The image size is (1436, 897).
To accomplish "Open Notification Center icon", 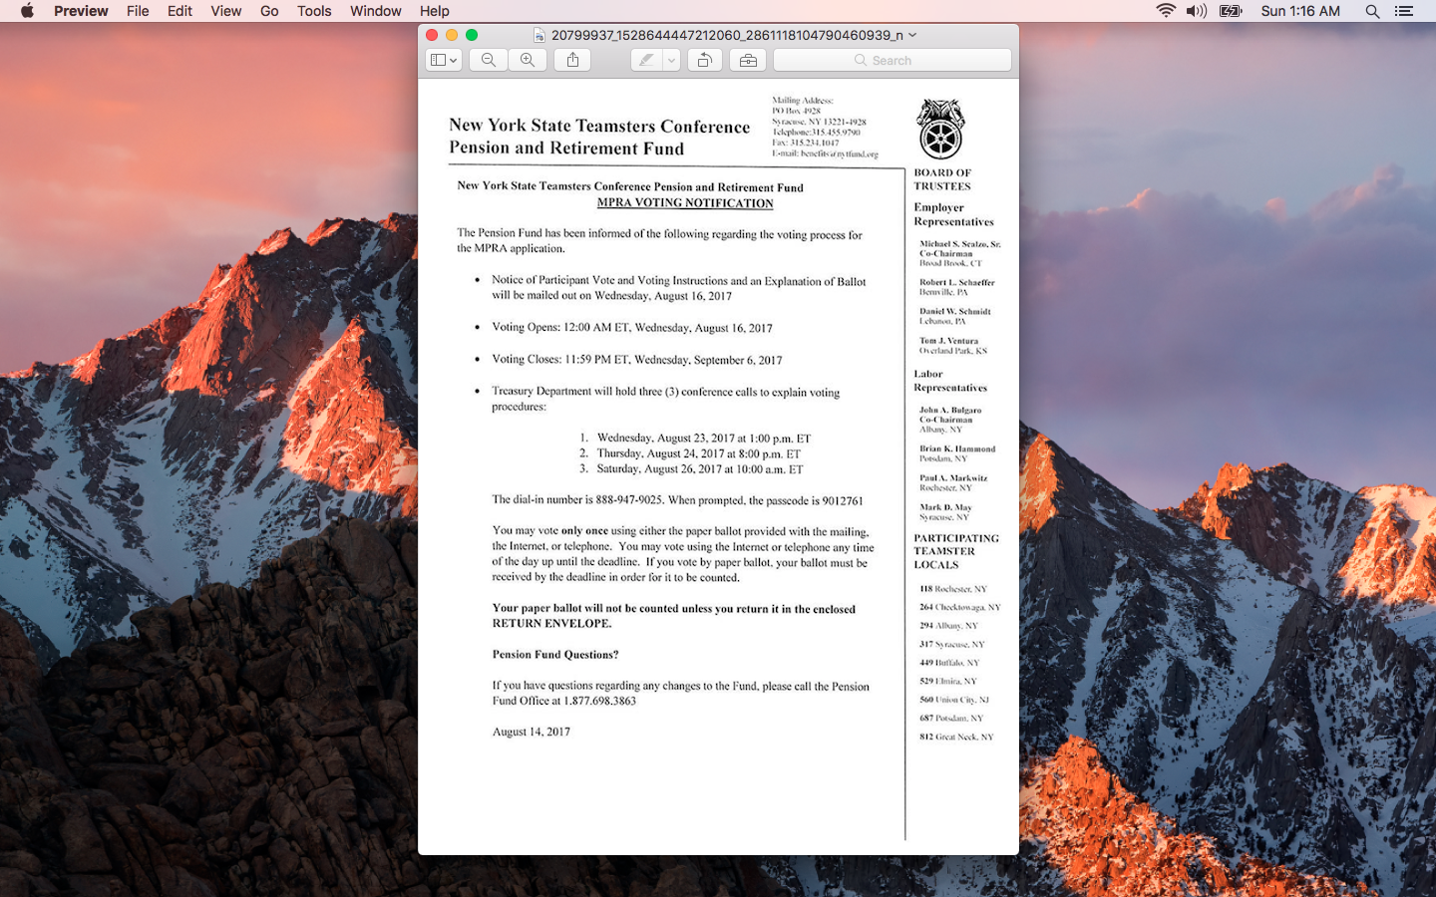I will pyautogui.click(x=1404, y=11).
